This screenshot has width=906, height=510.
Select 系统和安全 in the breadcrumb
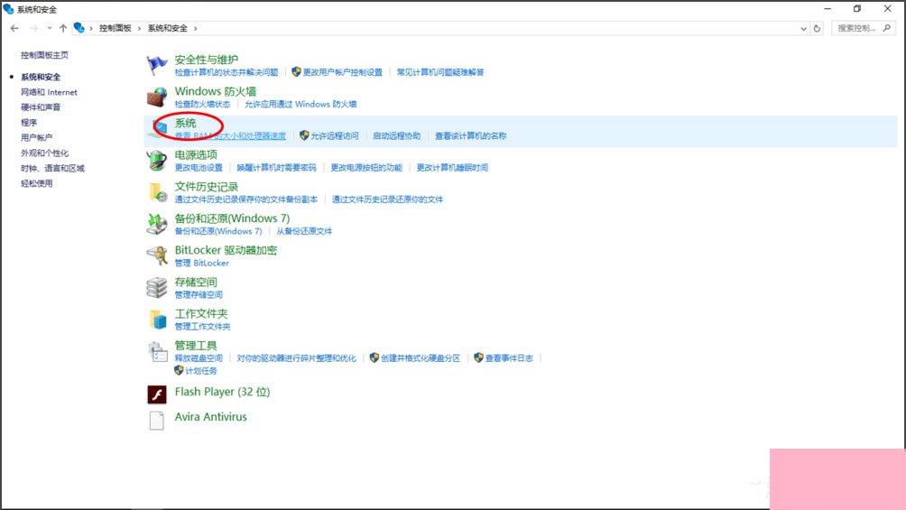[168, 28]
